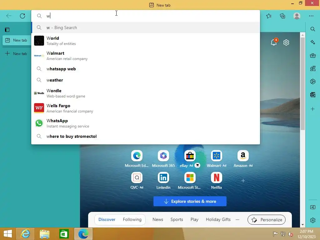Choose Wells Fargo suggestion
The width and height of the screenshot is (320, 240).
click(146, 108)
